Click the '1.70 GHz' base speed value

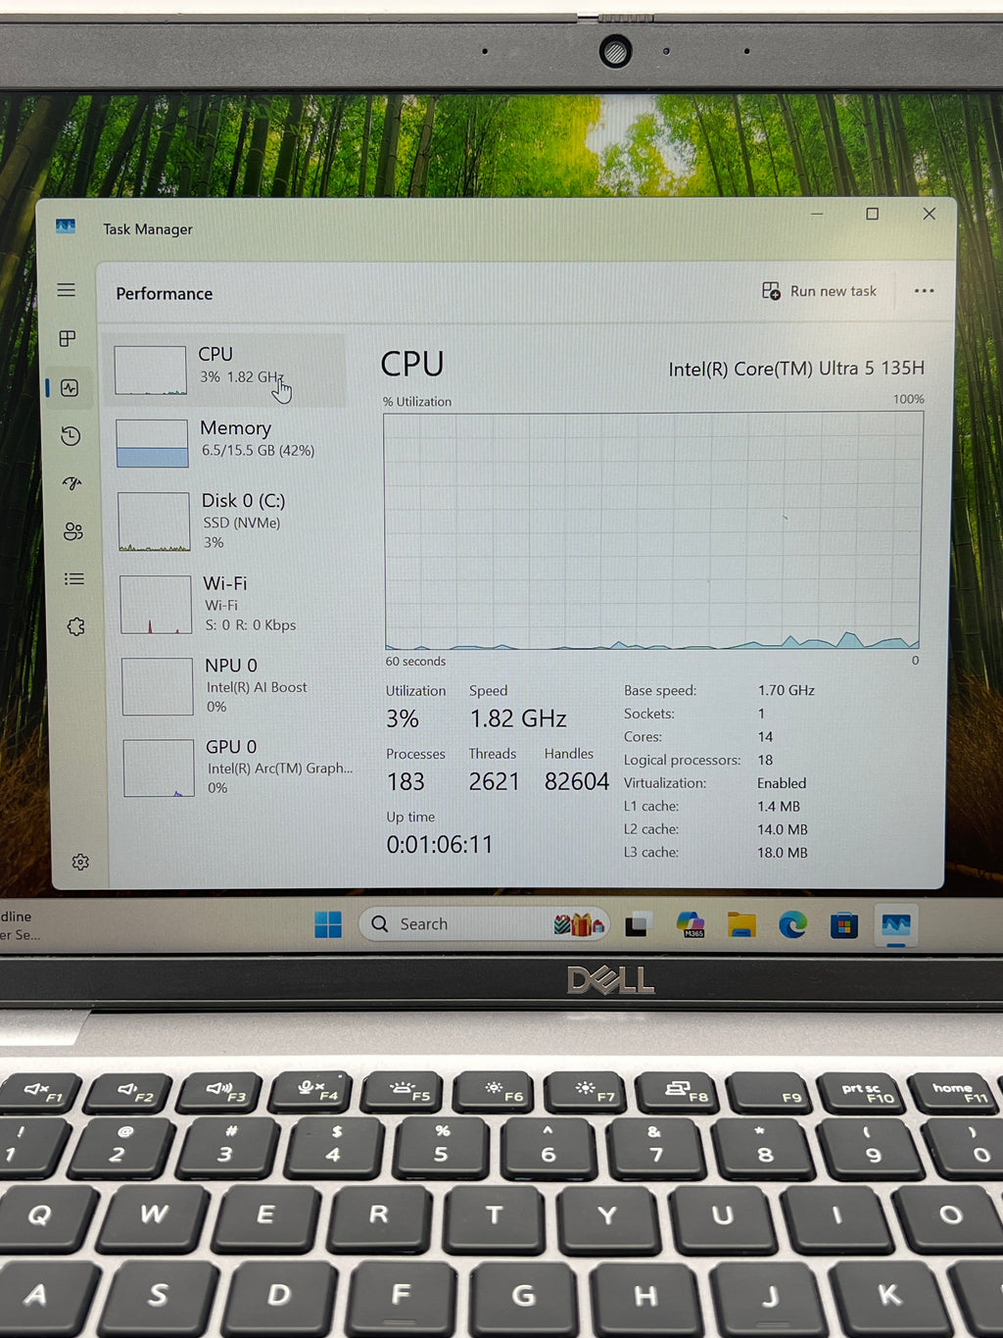[787, 690]
